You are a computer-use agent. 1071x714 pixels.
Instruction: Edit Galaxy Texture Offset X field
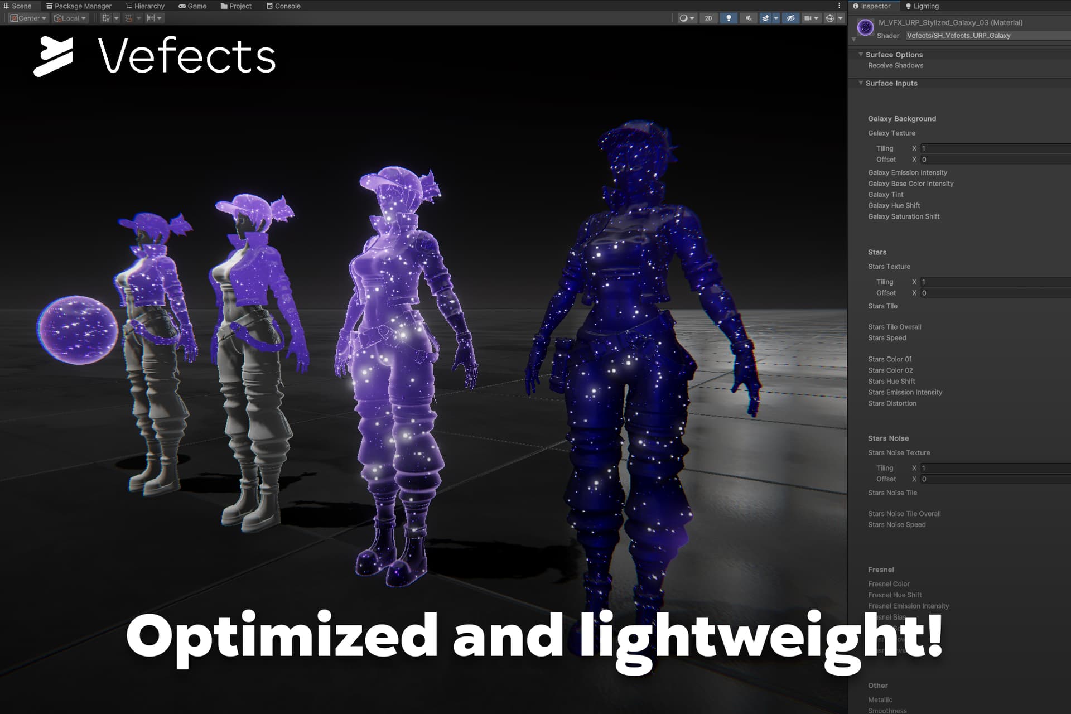click(x=995, y=160)
